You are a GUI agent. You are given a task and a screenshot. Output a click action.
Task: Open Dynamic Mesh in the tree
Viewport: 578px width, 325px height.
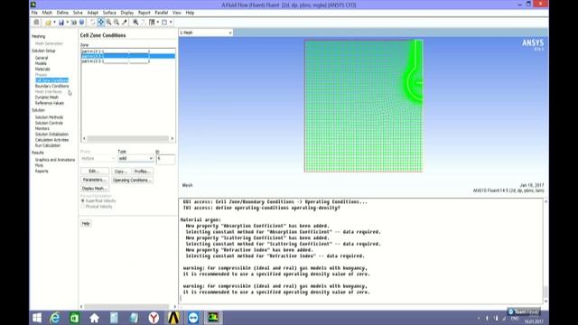click(46, 97)
